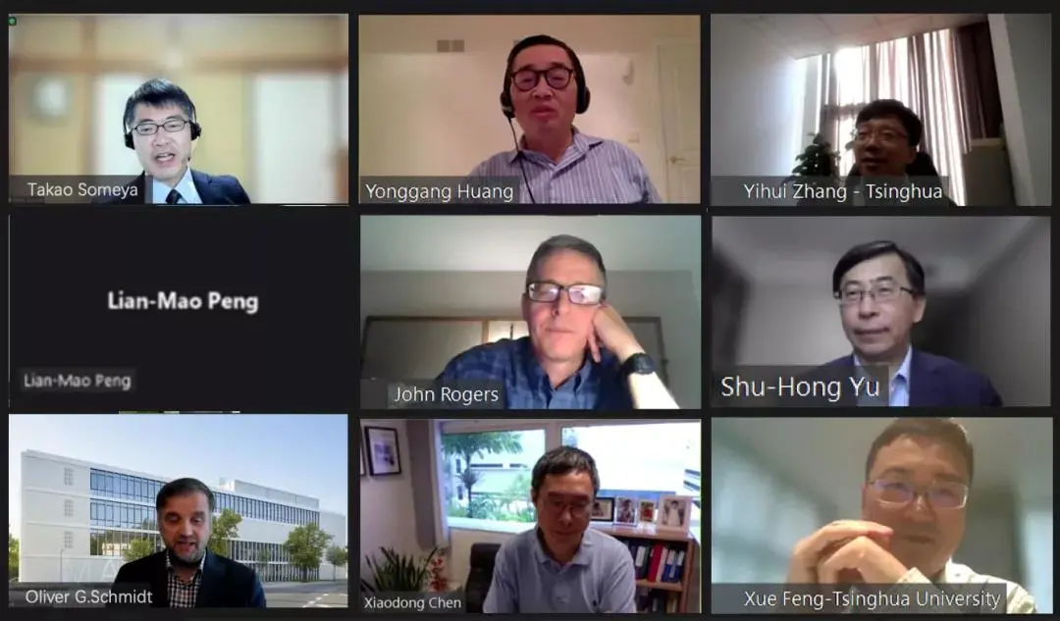The height and width of the screenshot is (621, 1060).
Task: Select John Rogers' video tile
Action: coord(530,312)
